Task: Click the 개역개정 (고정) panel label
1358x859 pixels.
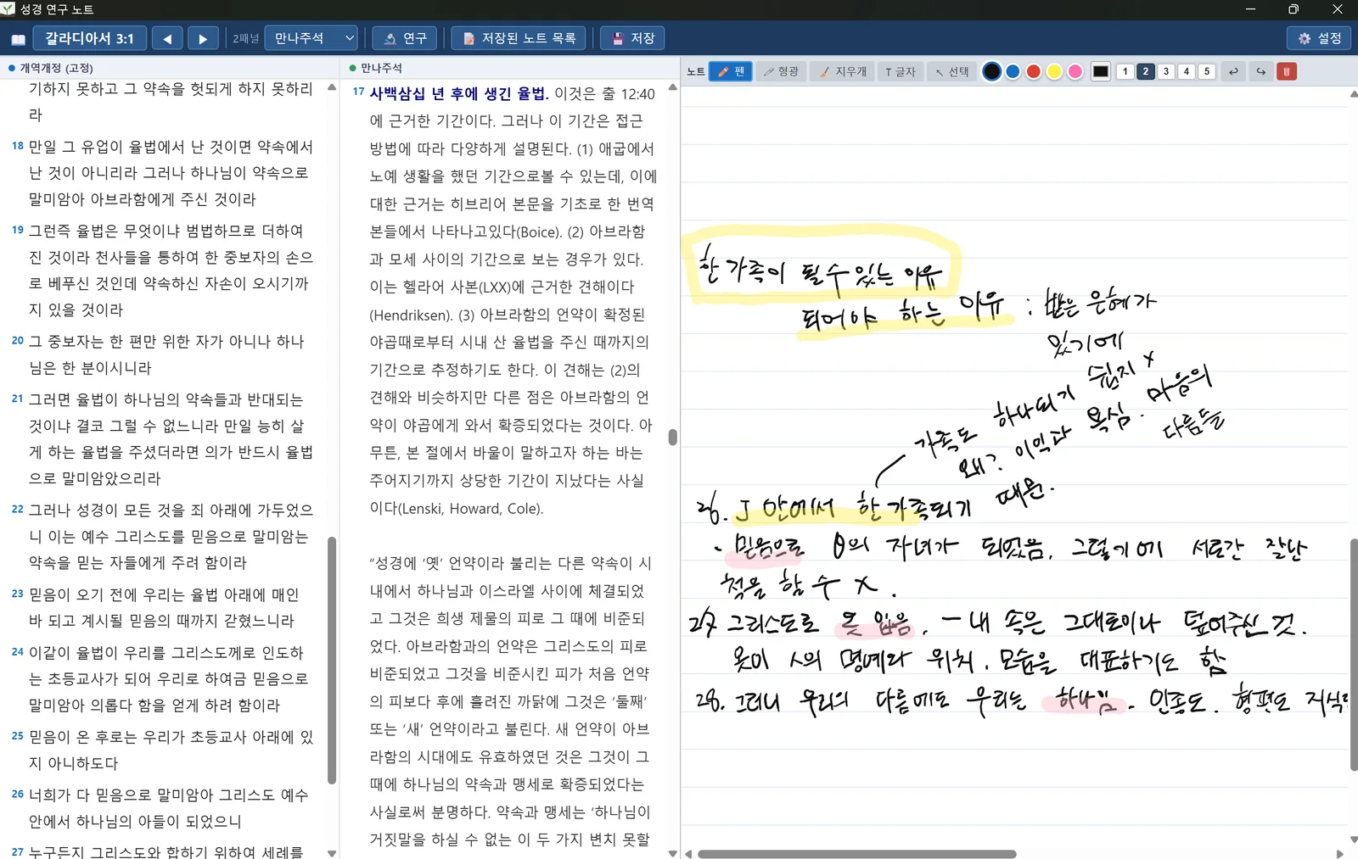Action: tap(56, 68)
